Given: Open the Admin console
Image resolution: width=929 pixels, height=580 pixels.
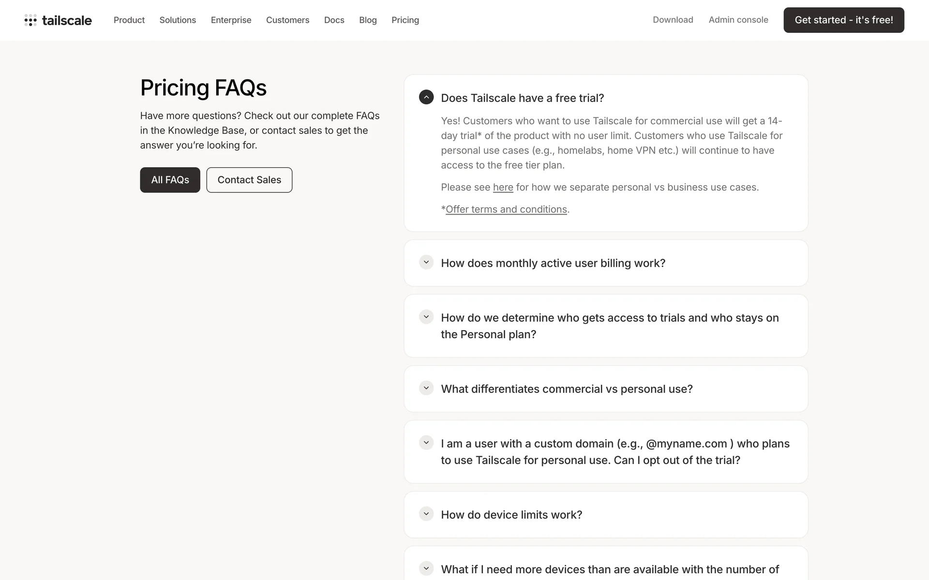Looking at the screenshot, I should pos(738,20).
